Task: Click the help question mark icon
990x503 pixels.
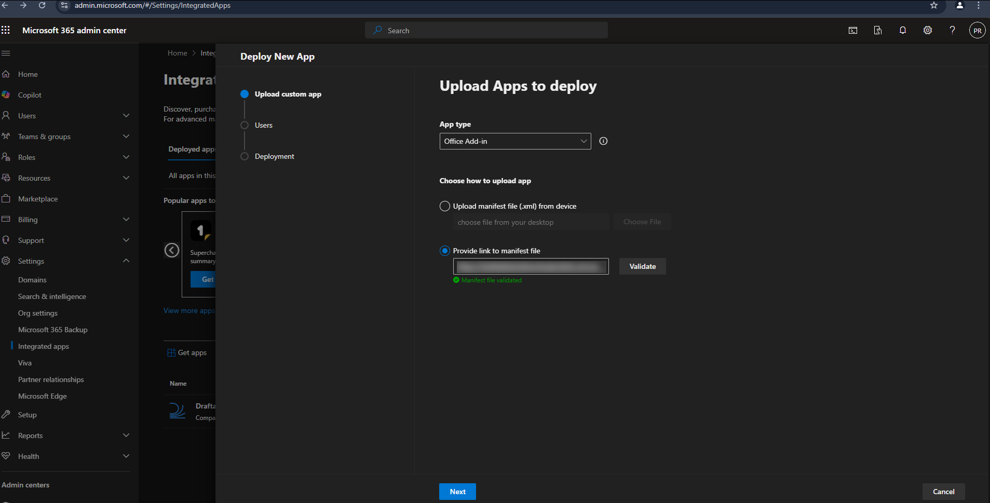Action: [x=952, y=31]
